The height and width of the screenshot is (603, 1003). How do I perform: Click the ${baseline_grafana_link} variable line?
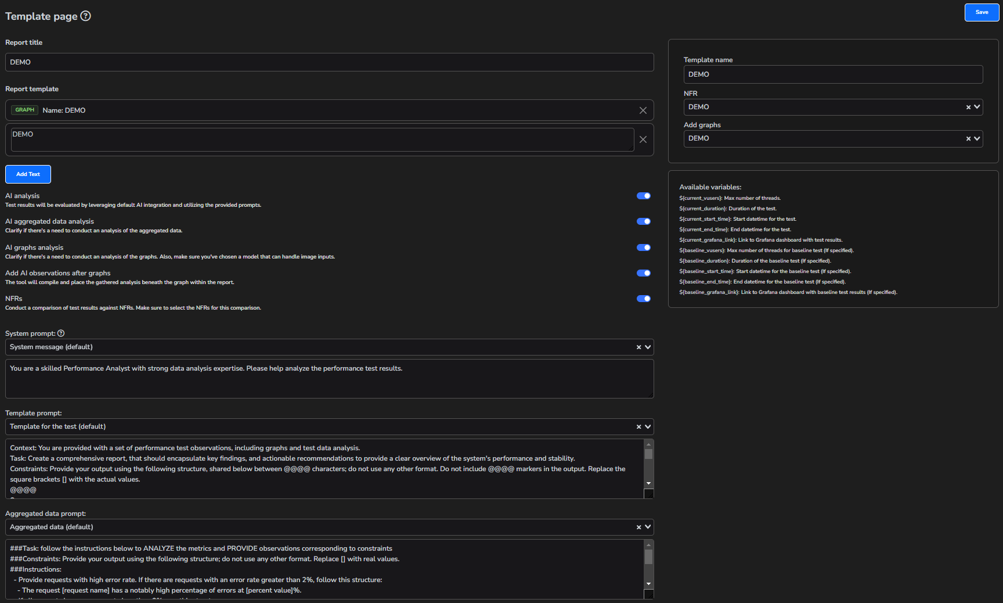[x=788, y=292]
